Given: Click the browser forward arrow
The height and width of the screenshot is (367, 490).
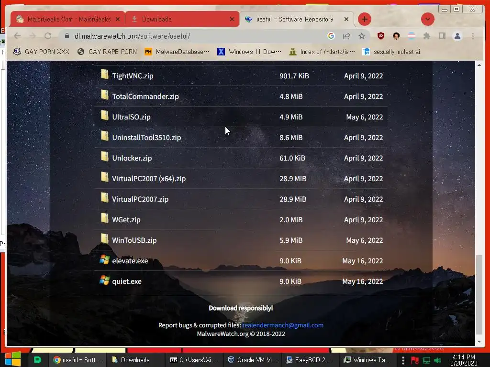Looking at the screenshot, I should pyautogui.click(x=33, y=36).
